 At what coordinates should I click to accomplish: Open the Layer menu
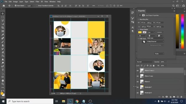click(21, 2)
